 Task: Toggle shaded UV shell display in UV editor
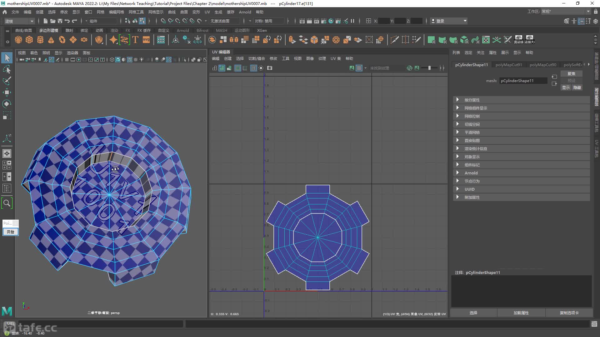pos(222,68)
